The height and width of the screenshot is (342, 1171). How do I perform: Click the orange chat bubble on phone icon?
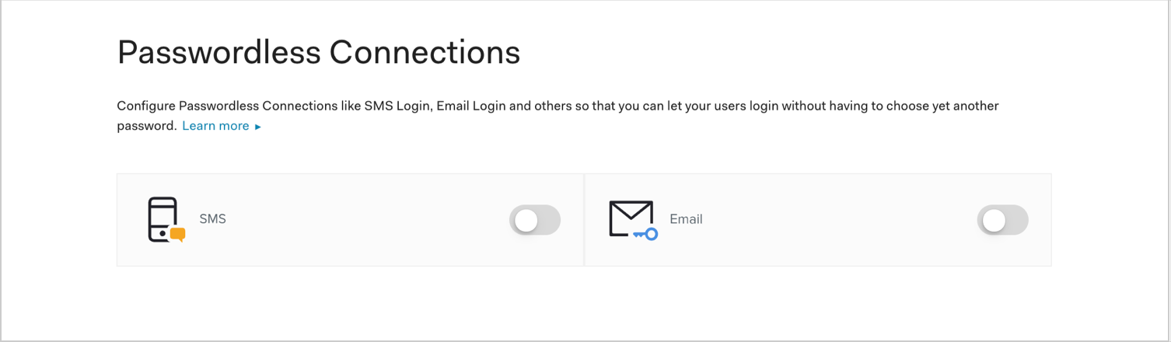[x=178, y=235]
